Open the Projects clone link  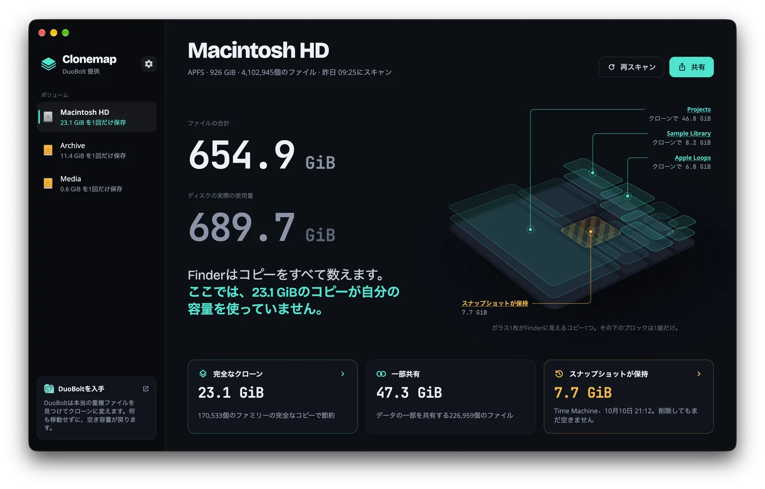pyautogui.click(x=699, y=109)
